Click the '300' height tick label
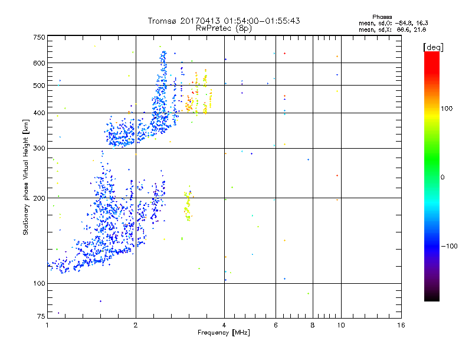 point(39,149)
